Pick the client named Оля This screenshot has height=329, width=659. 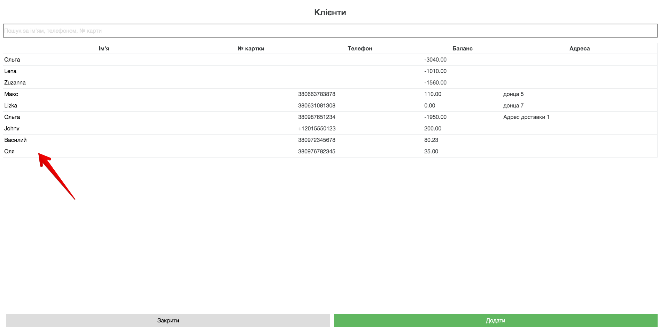(x=9, y=152)
